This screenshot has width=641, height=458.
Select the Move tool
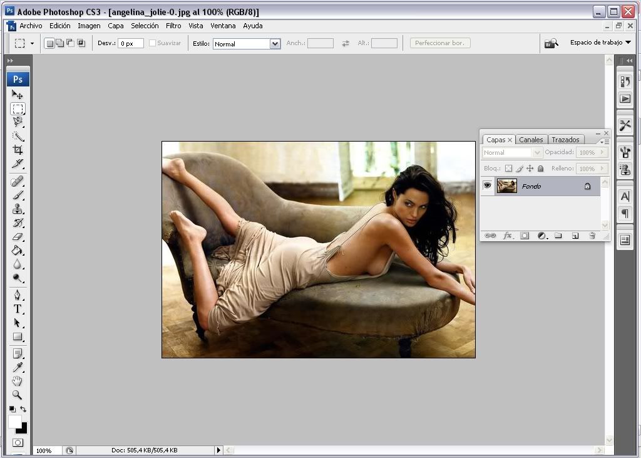pyautogui.click(x=17, y=95)
